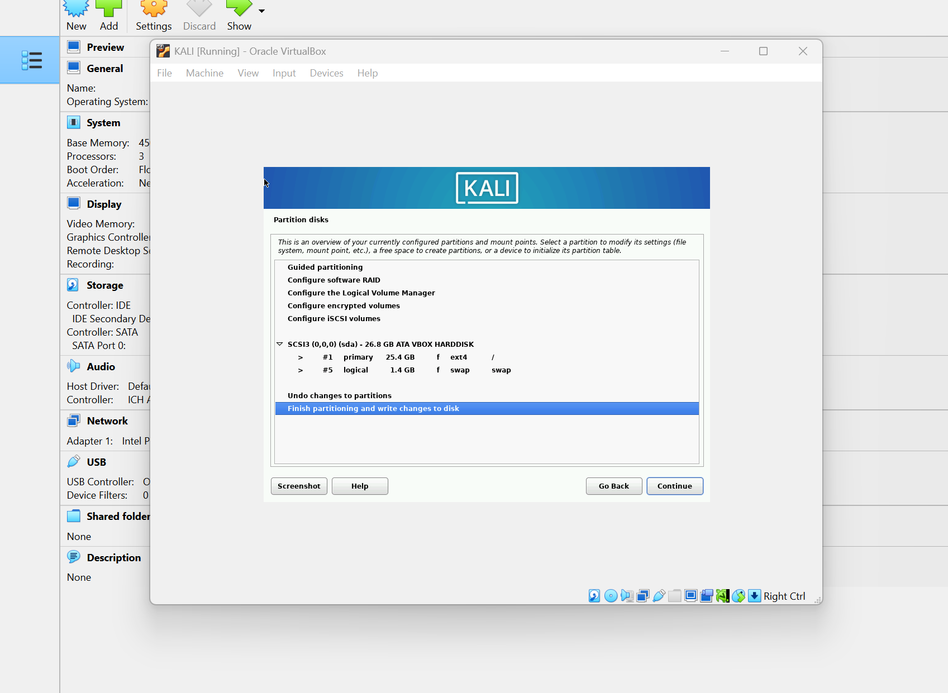Expand partition #5 logical swap row arrow
The image size is (948, 693).
click(x=301, y=370)
